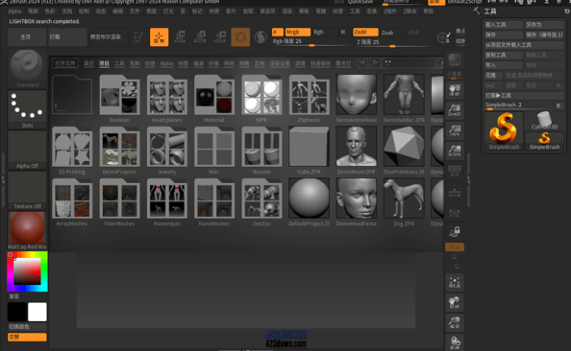571x351 pixels.
Task: Toggle the Zadd button
Action: coord(365,32)
